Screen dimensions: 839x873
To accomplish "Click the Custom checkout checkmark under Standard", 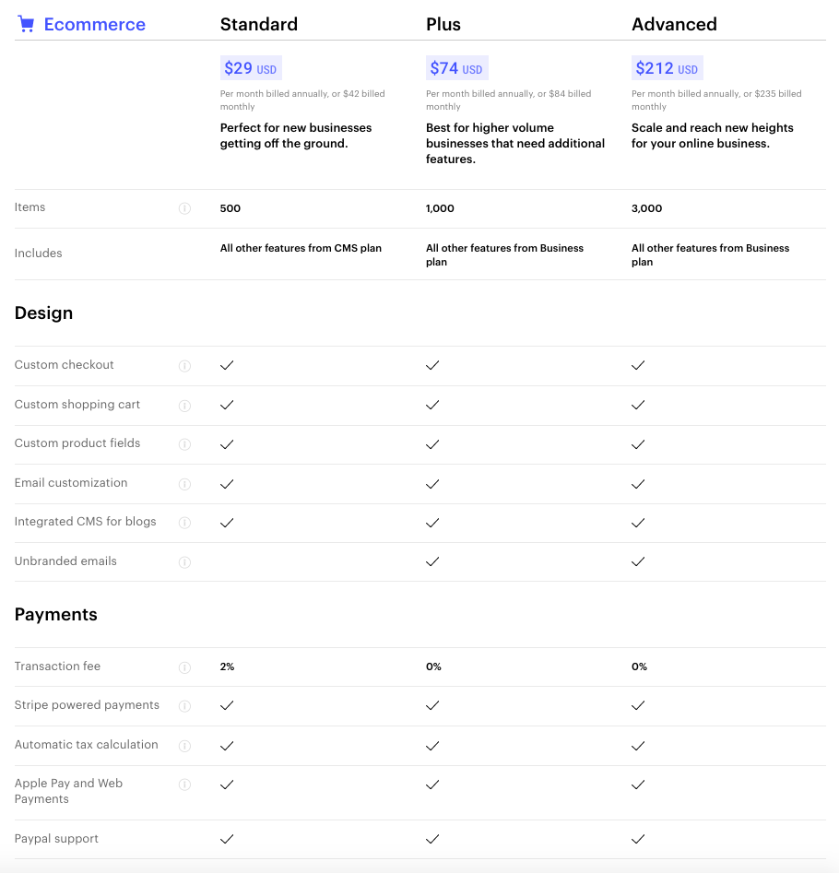I will click(x=227, y=365).
